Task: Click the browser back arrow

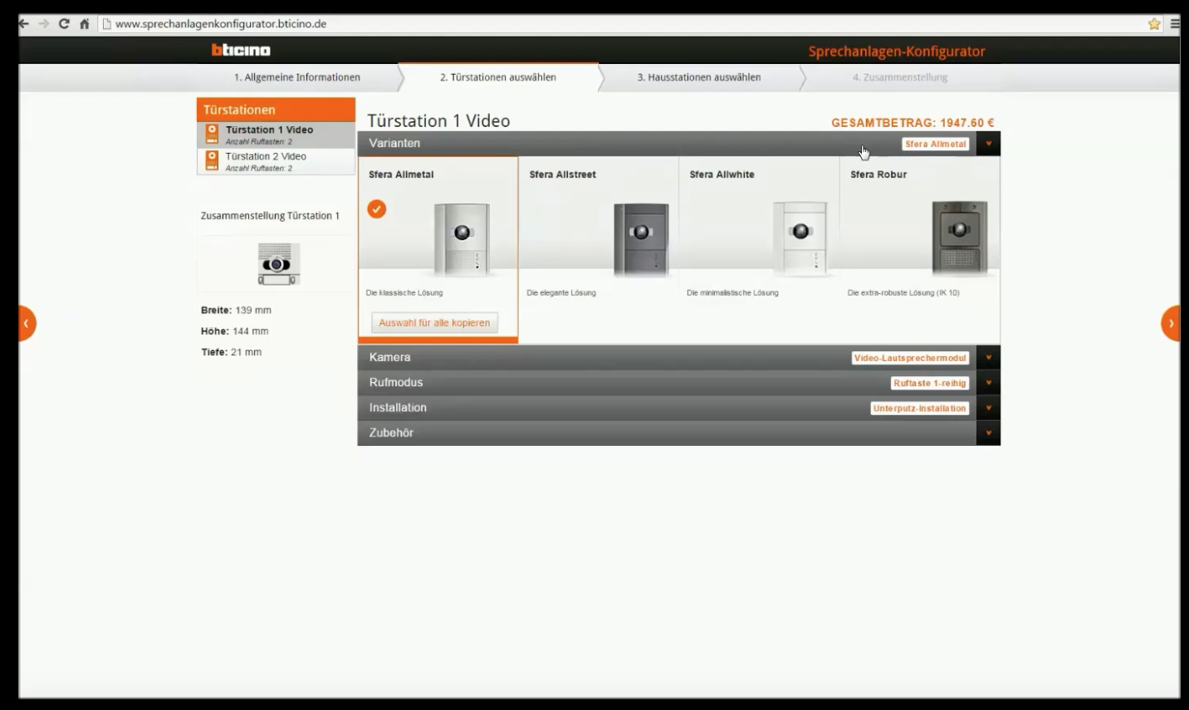Action: (24, 24)
